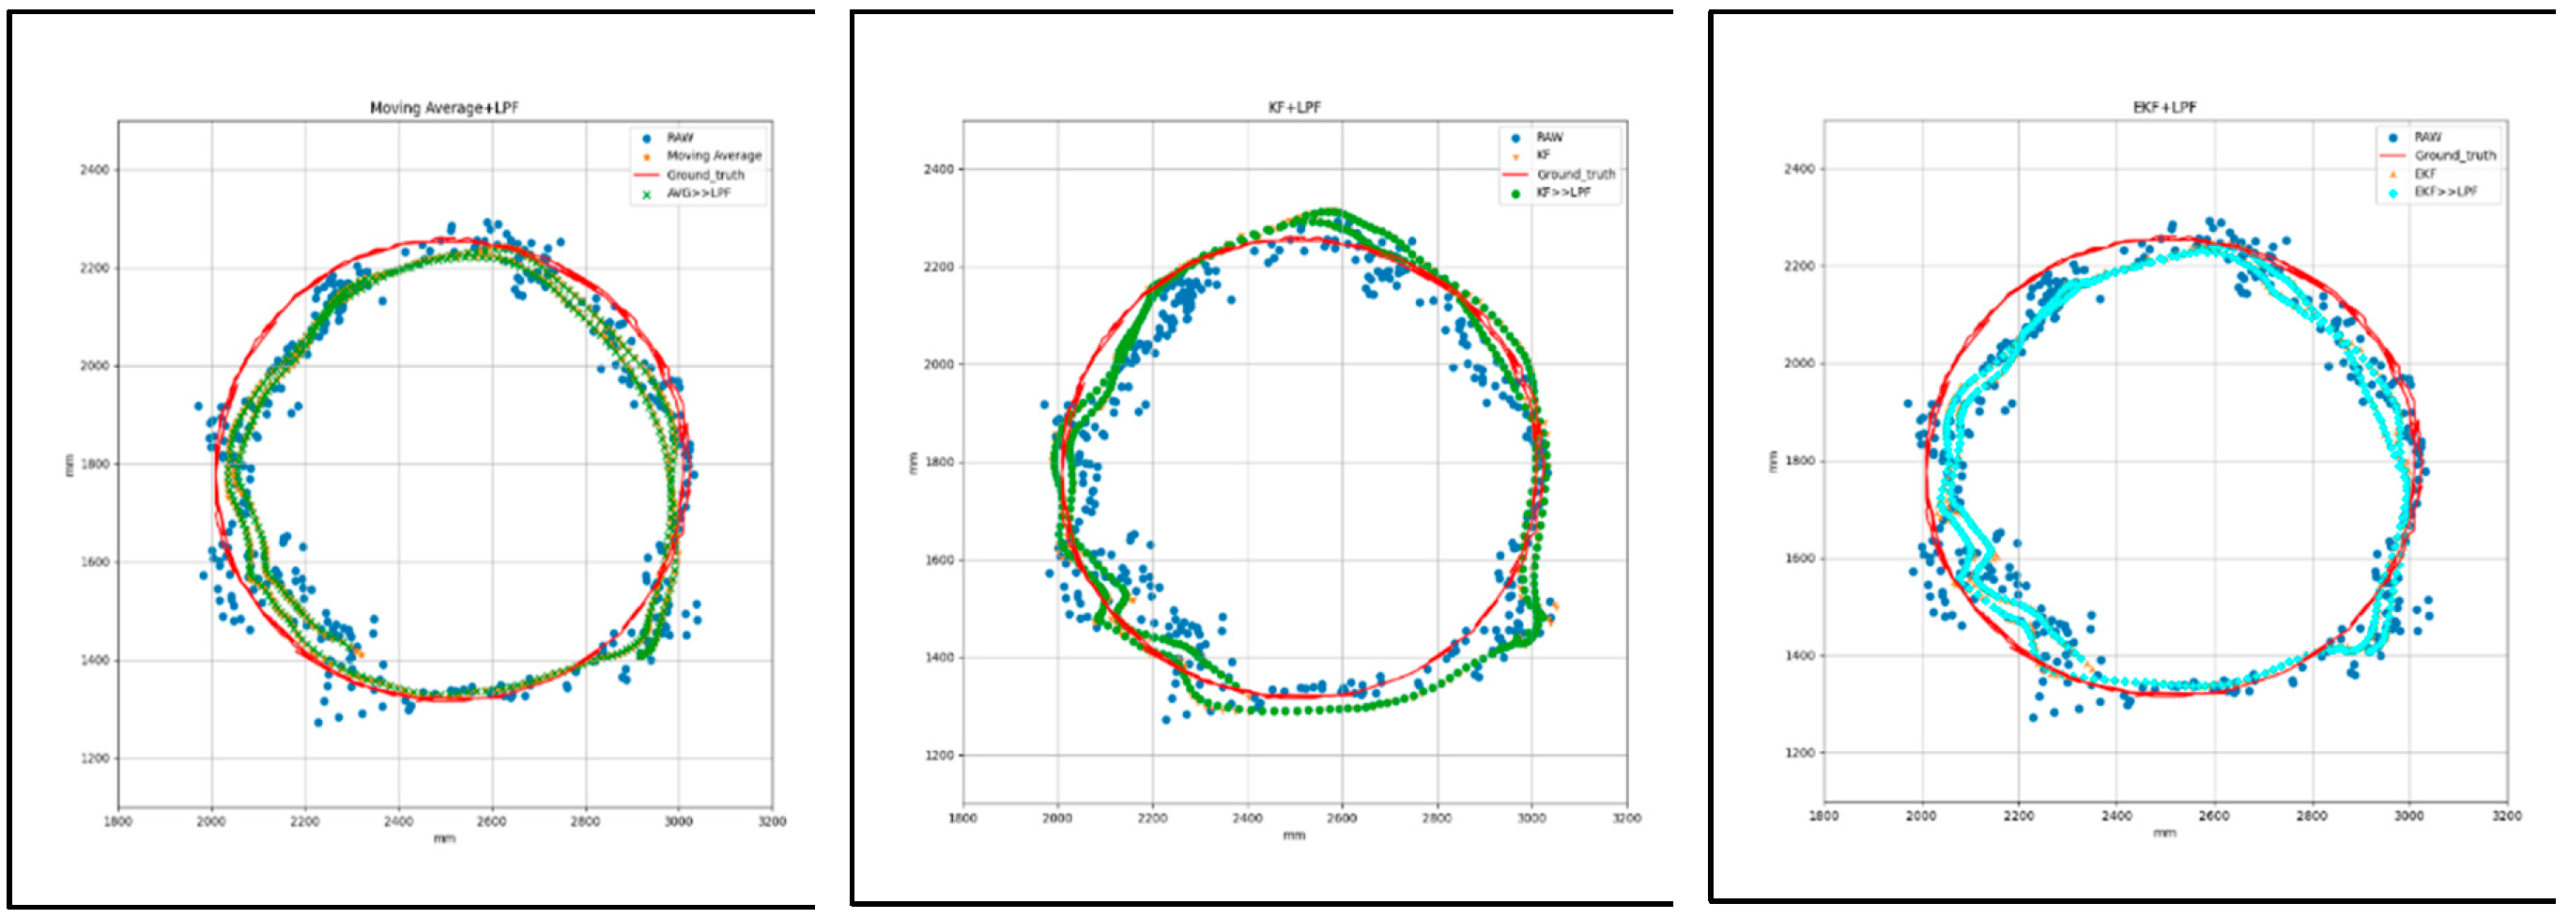Click the orange KF triangle marker in KF+LPF legend
The width and height of the screenshot is (2569, 919).
[x=1516, y=159]
